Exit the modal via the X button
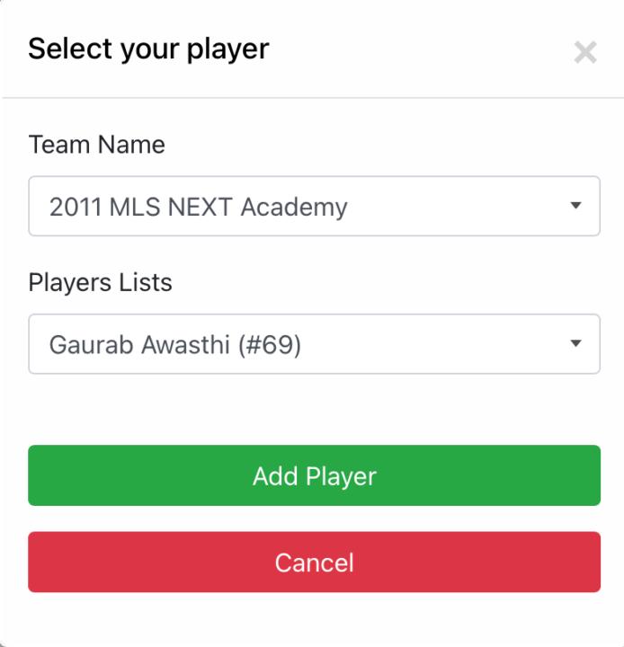Image resolution: width=624 pixels, height=647 pixels. pos(585,52)
